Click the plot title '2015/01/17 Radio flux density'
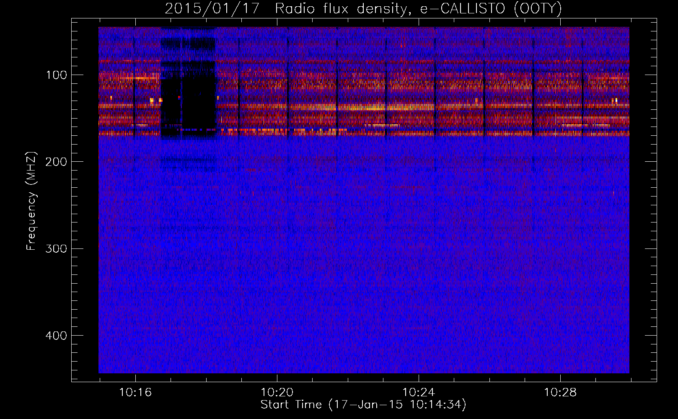The image size is (678, 419). 363,8
